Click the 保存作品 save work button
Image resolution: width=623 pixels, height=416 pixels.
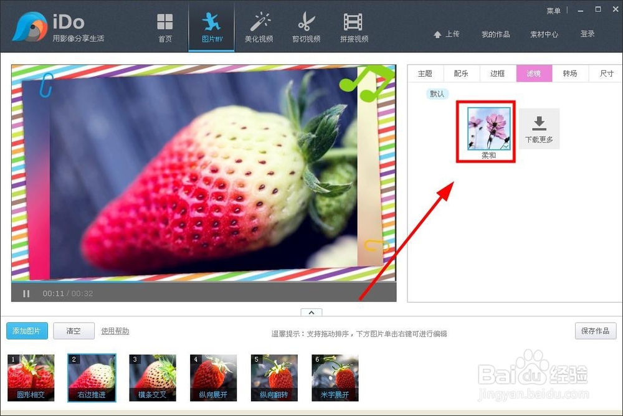pos(595,332)
